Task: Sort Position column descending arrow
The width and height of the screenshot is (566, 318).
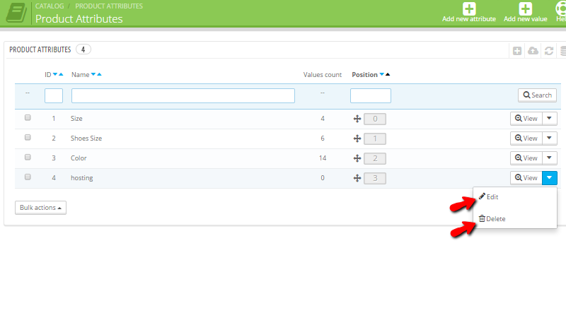Action: point(381,74)
